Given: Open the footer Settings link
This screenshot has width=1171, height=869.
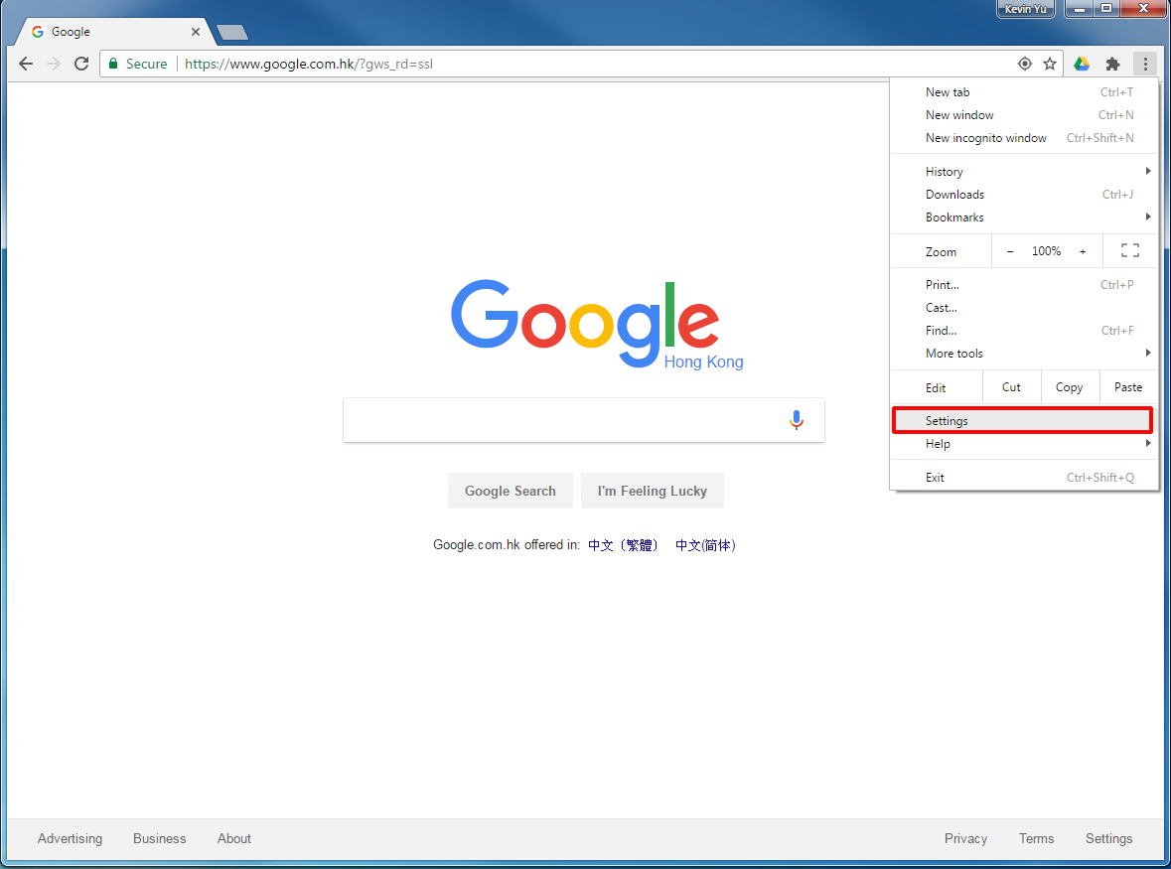Looking at the screenshot, I should click(1109, 838).
